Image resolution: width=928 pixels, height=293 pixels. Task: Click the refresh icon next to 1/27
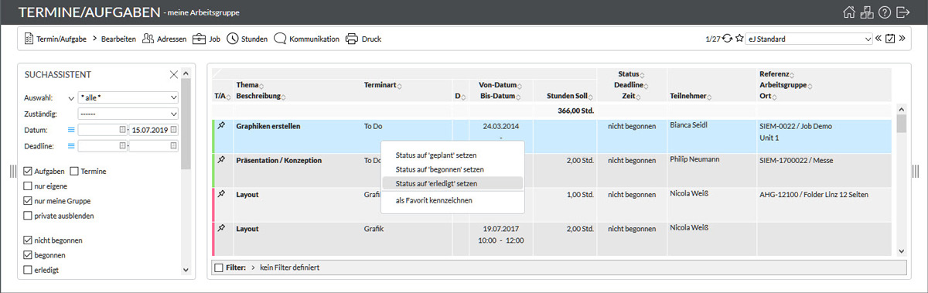(727, 38)
